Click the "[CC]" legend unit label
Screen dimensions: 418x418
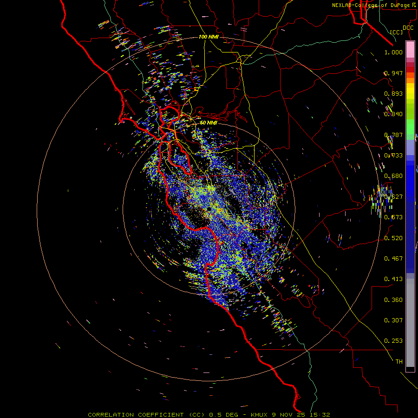click(x=397, y=32)
